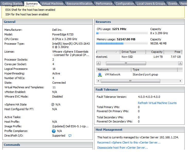
Task: Click the datastore table horizontal scrollbar thumb
Action: [x=126, y=63]
